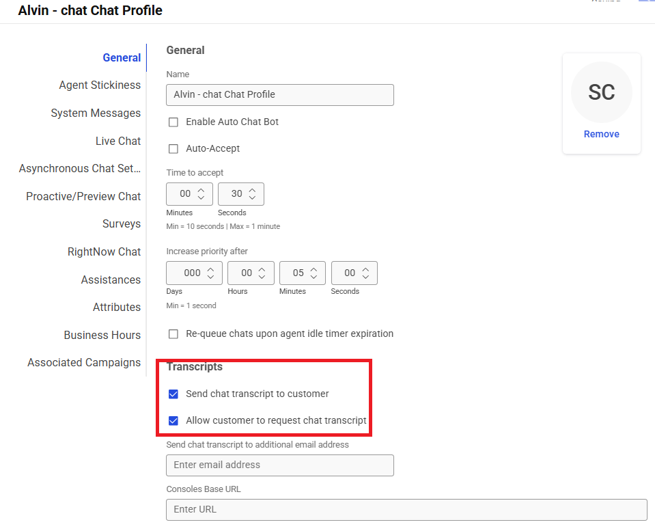
Task: Decrease priority Days value
Action: click(x=210, y=276)
